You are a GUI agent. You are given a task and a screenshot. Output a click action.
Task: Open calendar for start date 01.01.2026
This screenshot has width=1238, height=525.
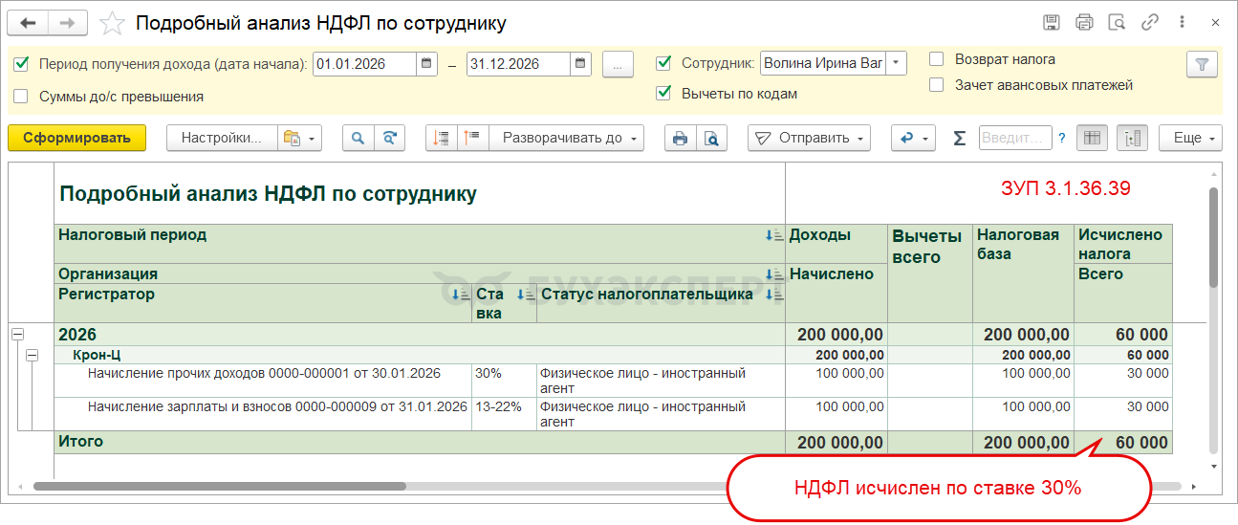point(427,64)
